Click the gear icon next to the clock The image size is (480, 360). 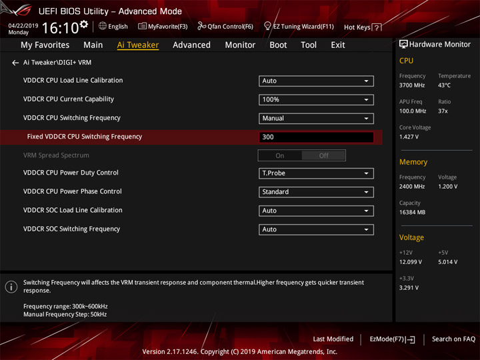point(84,24)
